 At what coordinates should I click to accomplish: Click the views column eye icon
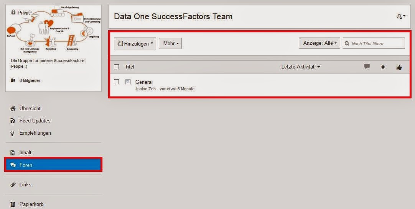[x=383, y=67]
